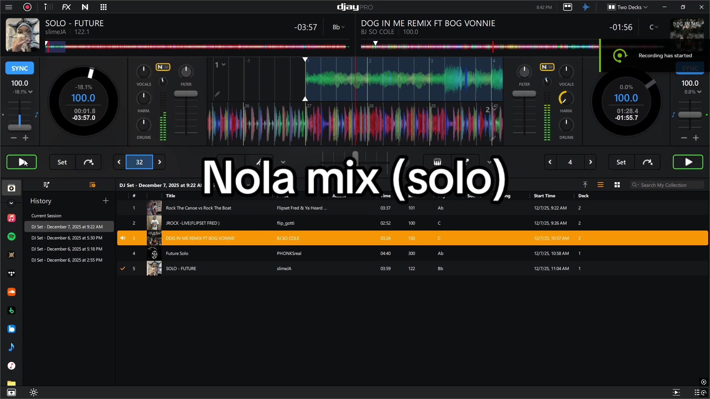
Task: Click the deck 2 HARM. knob
Action: tap(566, 98)
